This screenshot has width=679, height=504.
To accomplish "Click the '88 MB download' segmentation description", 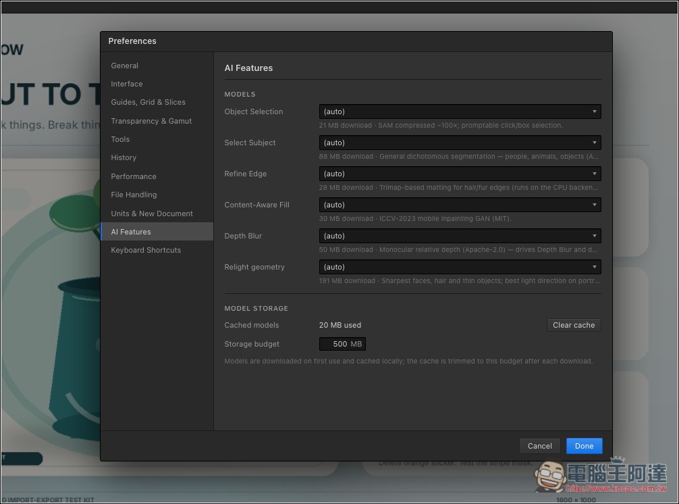I will (x=458, y=157).
